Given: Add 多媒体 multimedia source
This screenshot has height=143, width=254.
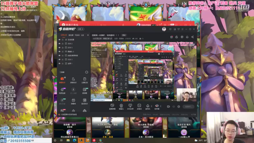Looking at the screenshot, I should 139,107.
